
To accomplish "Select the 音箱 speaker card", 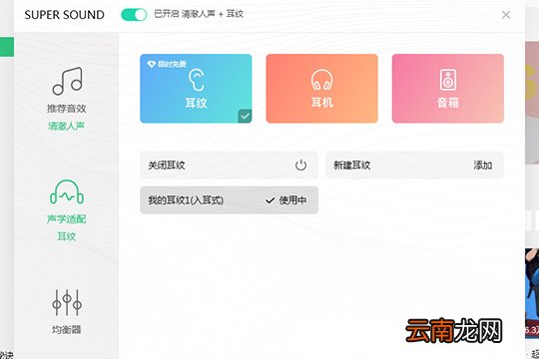I will coord(448,89).
